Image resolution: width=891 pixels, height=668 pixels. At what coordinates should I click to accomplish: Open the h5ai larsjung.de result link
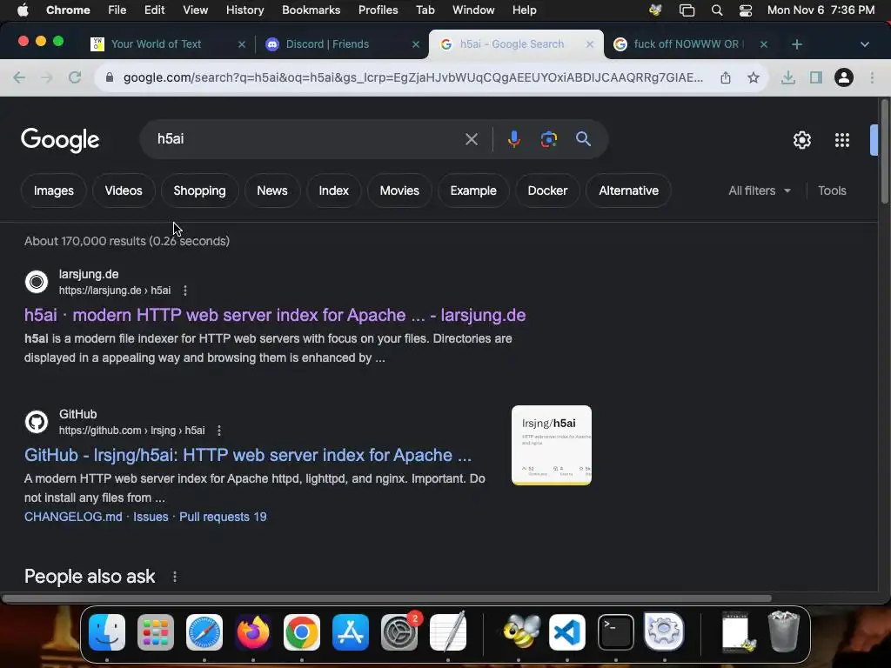coord(275,315)
